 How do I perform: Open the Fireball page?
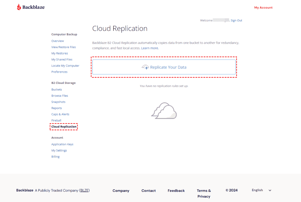pos(56,120)
